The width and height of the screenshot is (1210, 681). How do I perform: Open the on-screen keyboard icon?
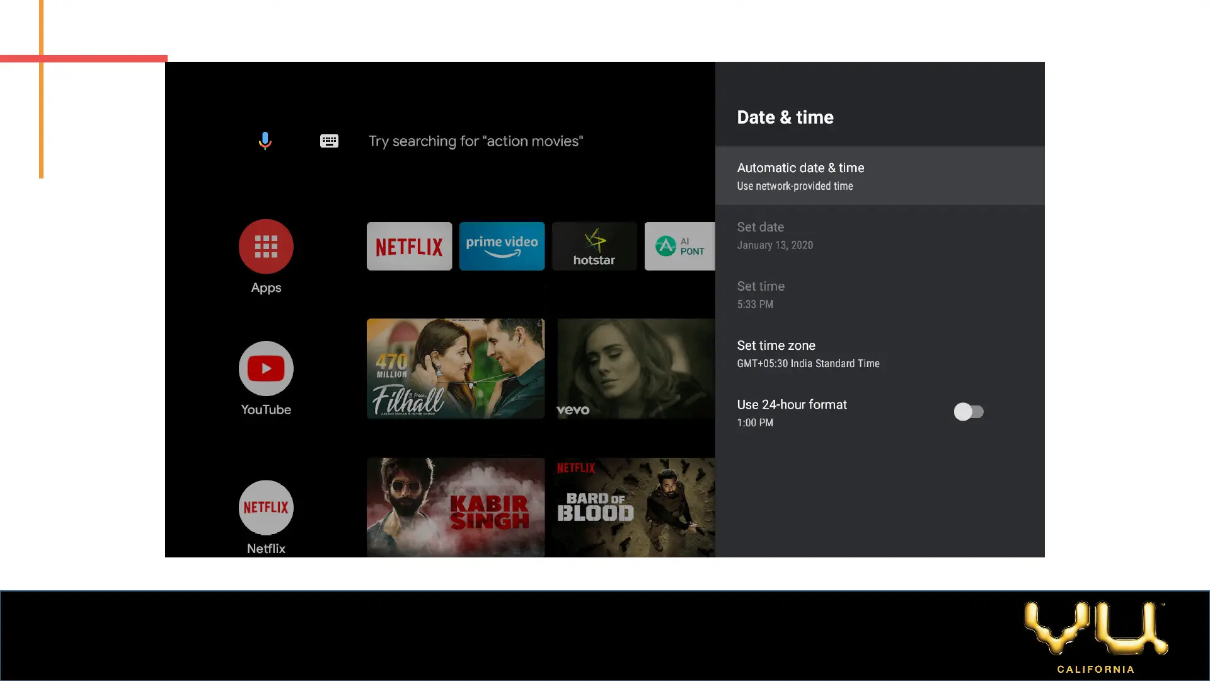tap(329, 141)
